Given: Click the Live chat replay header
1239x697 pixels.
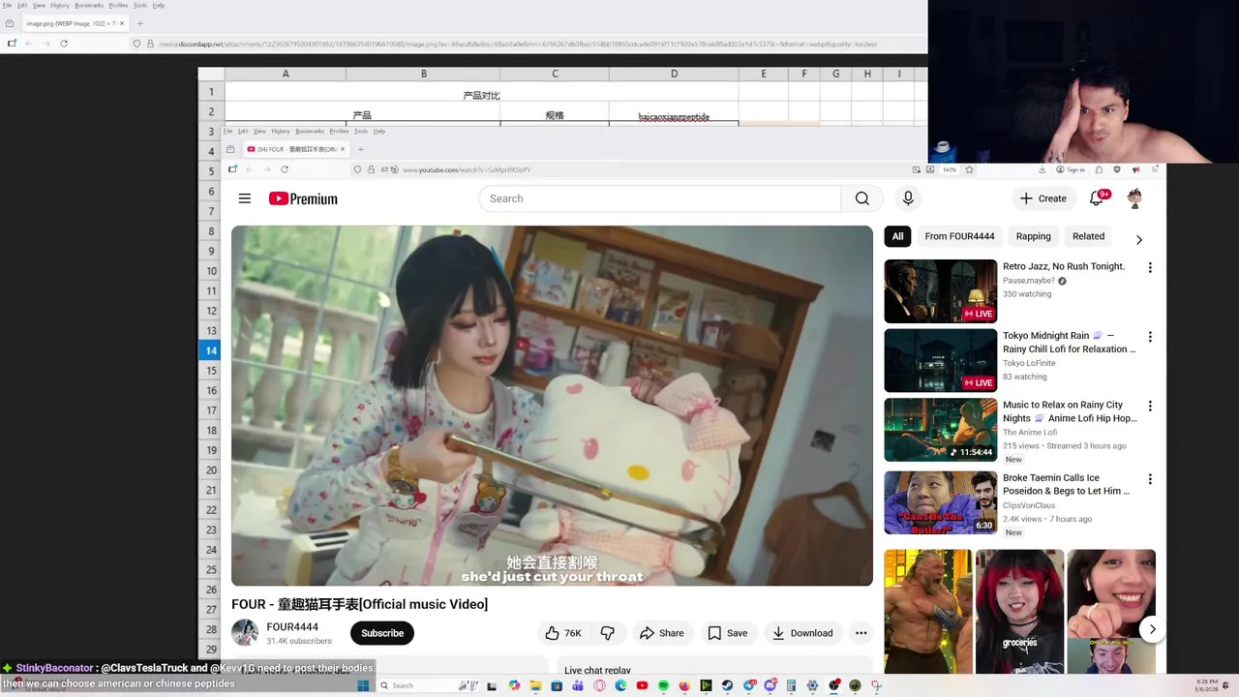Looking at the screenshot, I should point(597,670).
